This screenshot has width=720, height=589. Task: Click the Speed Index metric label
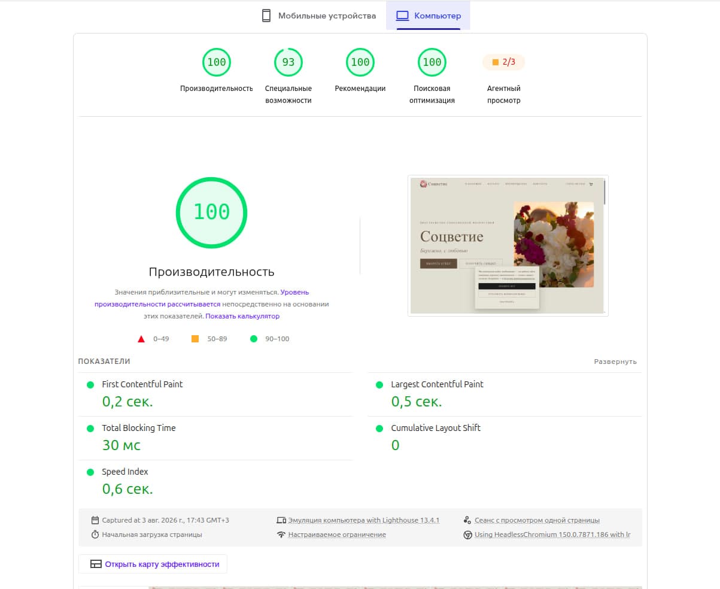[x=125, y=472]
